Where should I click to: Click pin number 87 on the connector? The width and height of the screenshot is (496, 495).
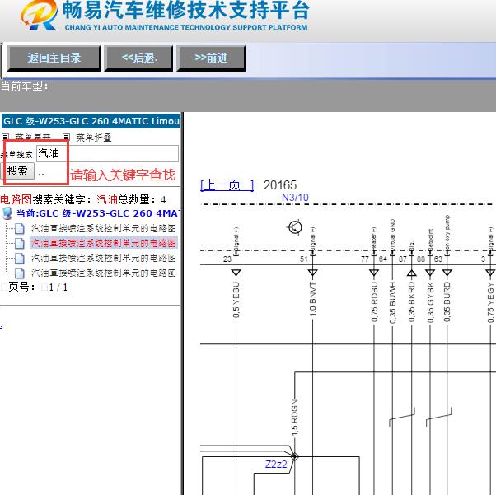coord(402,259)
